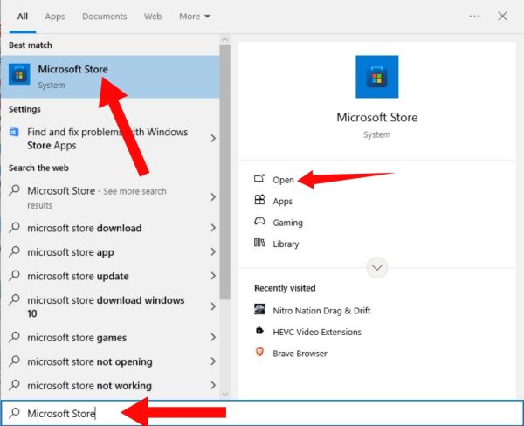Click search icon beside microsoft store update
Viewport: 524px width, 426px height.
coord(14,276)
